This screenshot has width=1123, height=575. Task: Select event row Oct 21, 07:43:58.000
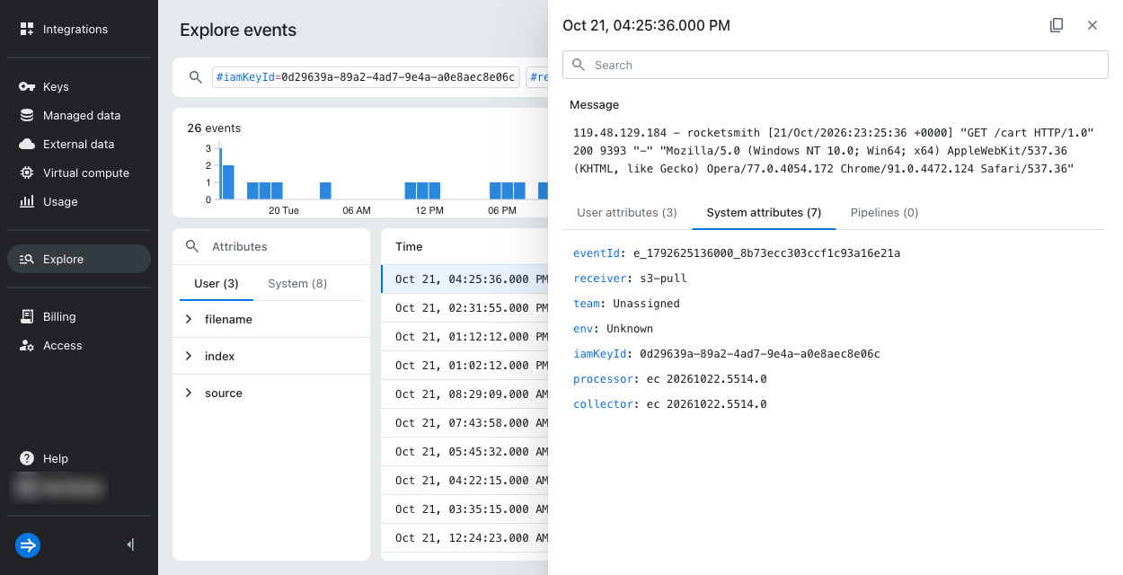(464, 422)
